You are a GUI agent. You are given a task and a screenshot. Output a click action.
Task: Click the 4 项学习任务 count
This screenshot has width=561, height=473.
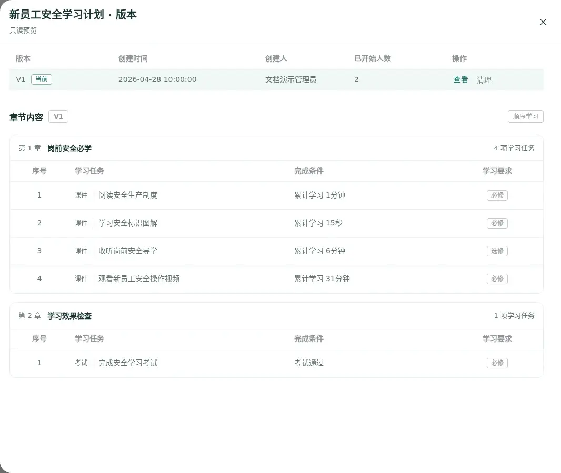point(514,148)
